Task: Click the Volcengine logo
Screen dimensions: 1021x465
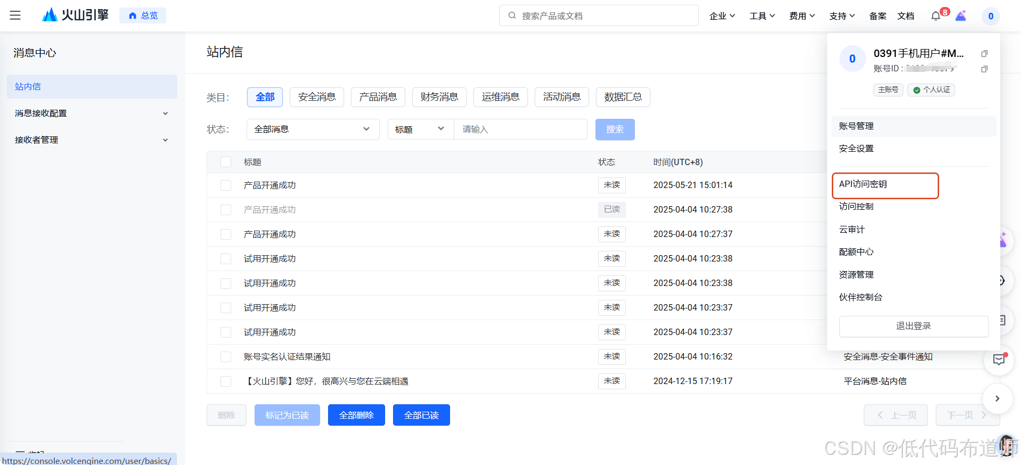Action: click(75, 15)
